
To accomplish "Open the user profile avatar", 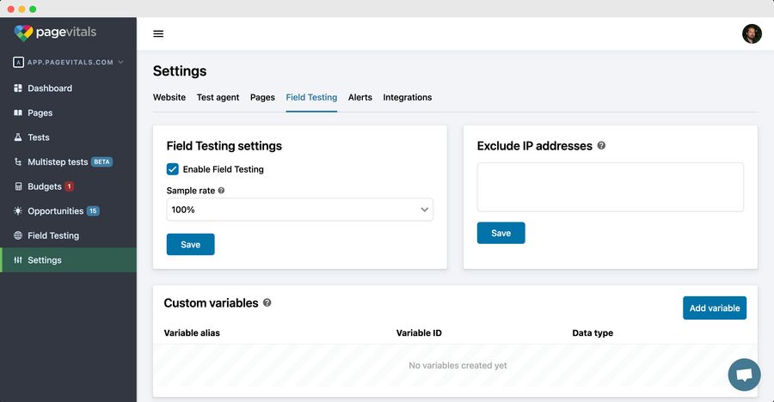I will pos(752,34).
